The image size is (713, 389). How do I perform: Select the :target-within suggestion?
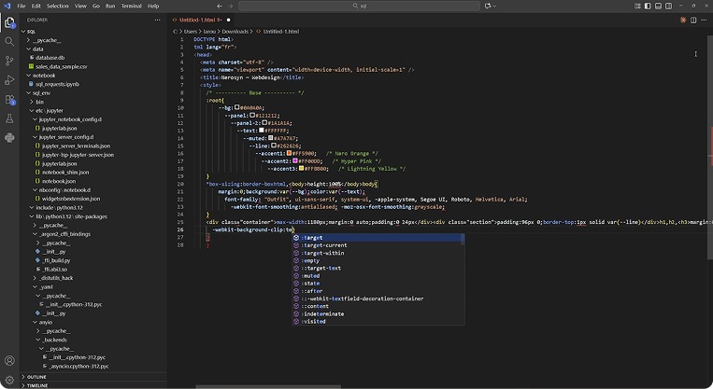click(378, 253)
